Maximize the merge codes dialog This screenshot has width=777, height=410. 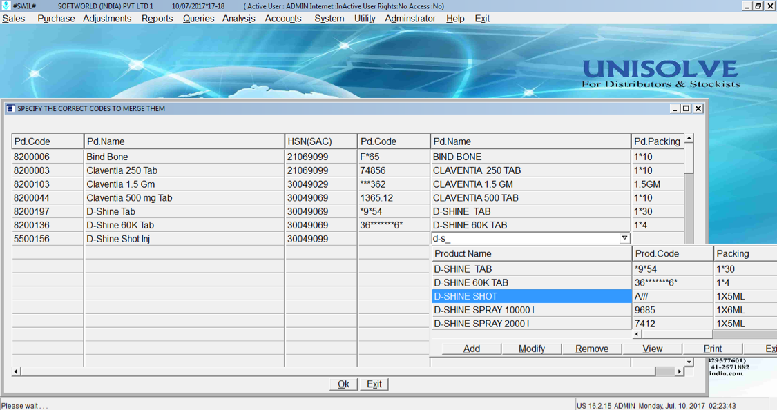pos(686,108)
